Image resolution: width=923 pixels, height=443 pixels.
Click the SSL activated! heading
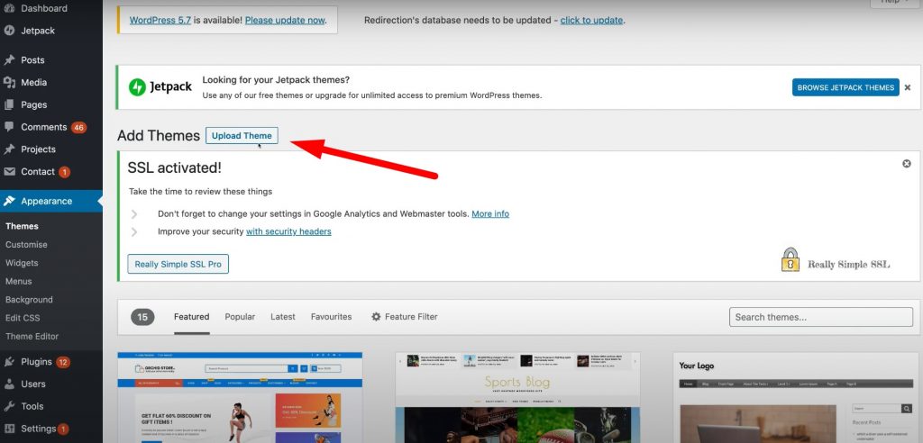point(174,167)
